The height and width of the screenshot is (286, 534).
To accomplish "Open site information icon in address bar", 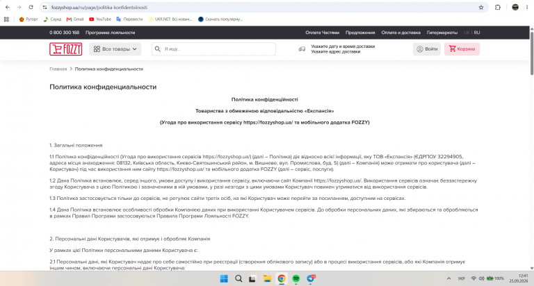I will tap(45, 7).
